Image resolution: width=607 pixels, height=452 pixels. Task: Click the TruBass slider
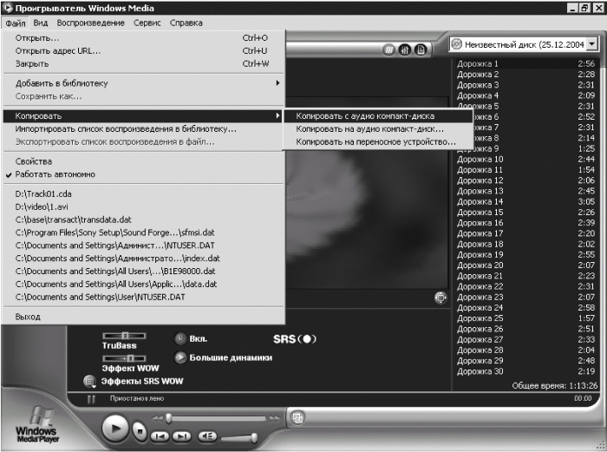(x=124, y=336)
